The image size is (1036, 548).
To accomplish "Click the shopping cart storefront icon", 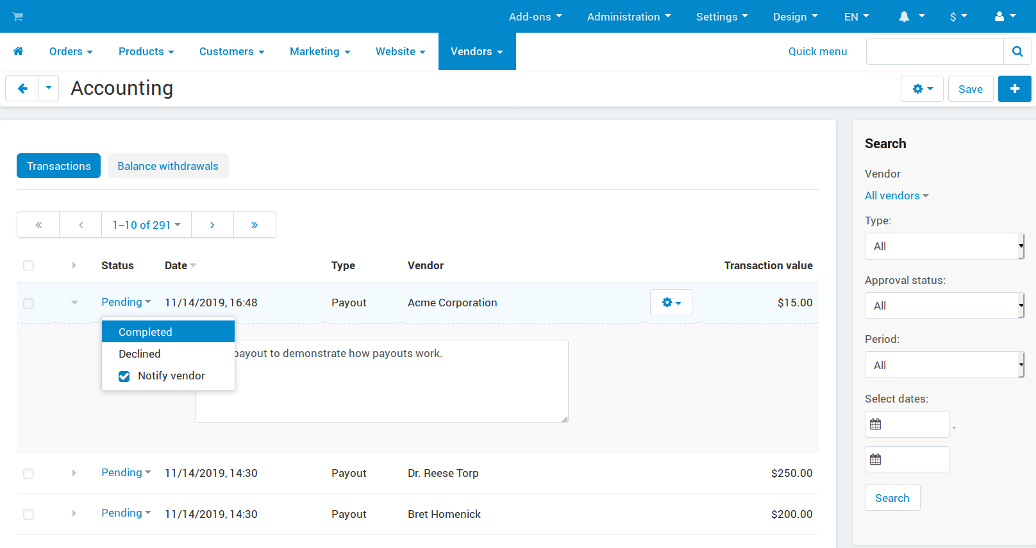I will pos(18,17).
